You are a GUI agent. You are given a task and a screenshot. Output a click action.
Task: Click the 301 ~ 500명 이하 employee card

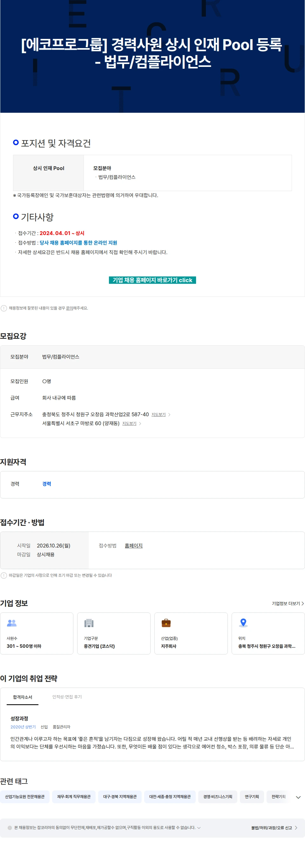point(37,633)
